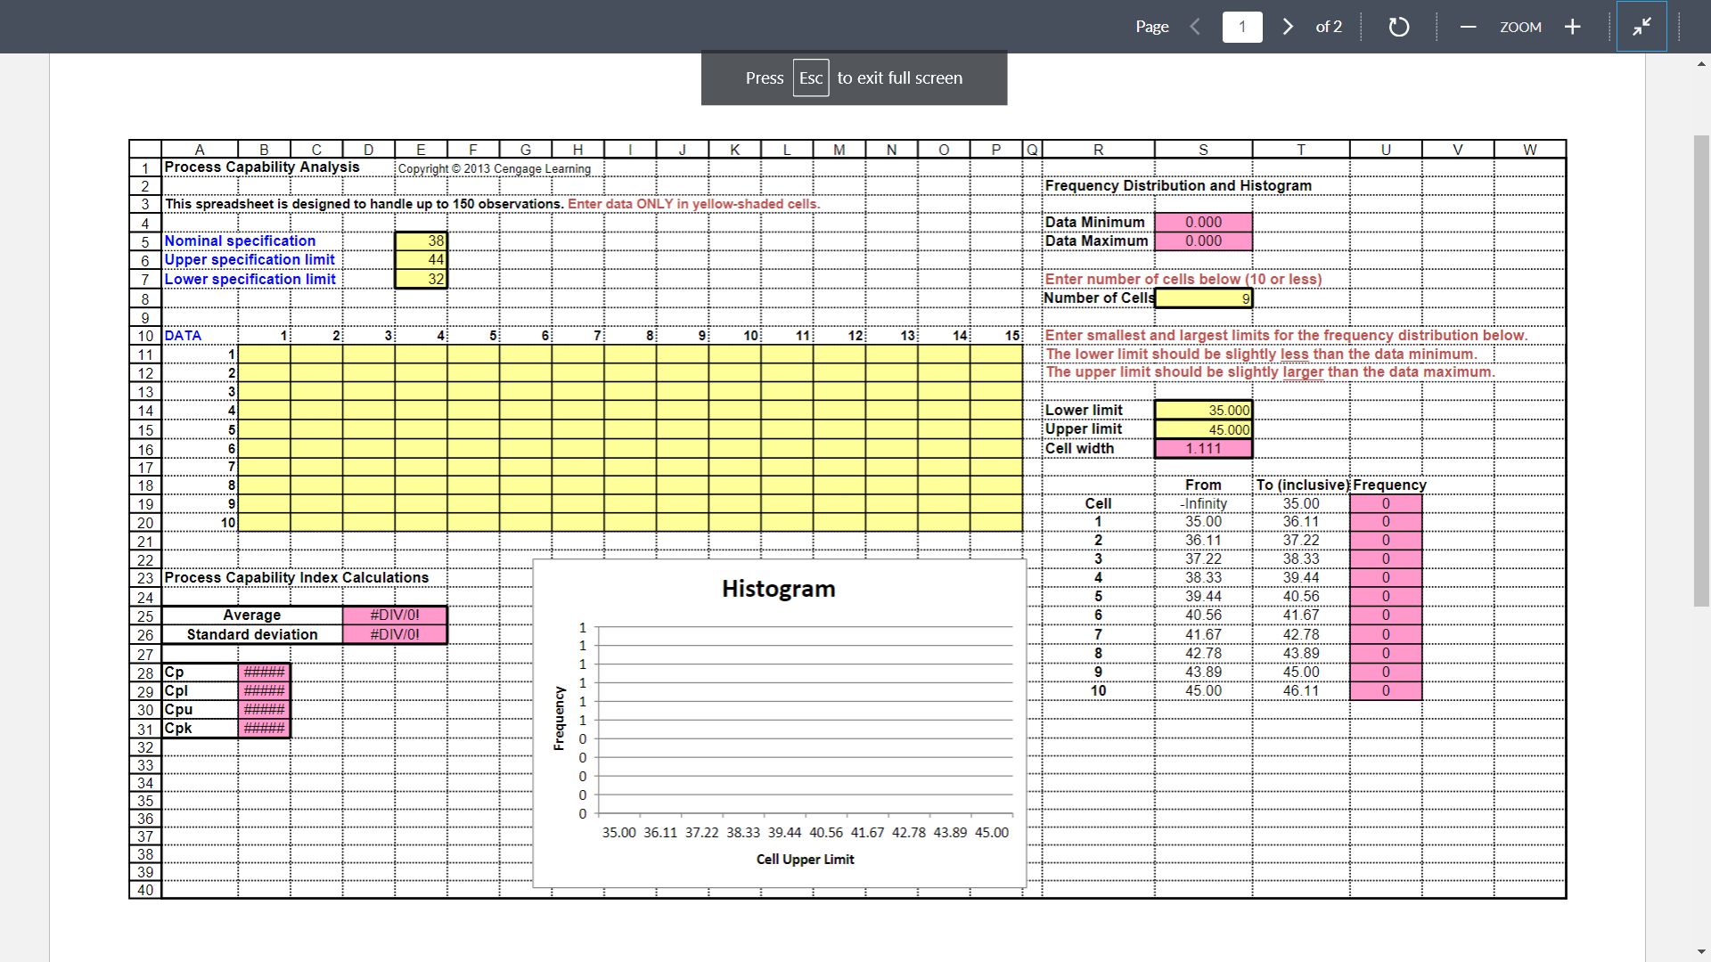Go to the next page using the chevron
This screenshot has height=962, width=1711.
point(1287,27)
